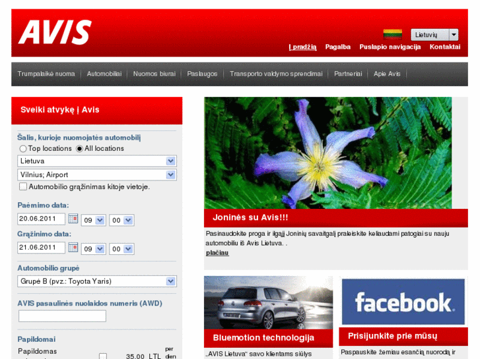Image resolution: width=480 pixels, height=359 pixels.
Task: Open the pickup date calendar icon
Action: point(73,219)
